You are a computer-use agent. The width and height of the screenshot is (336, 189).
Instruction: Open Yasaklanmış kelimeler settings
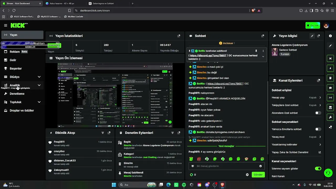tap(296, 145)
